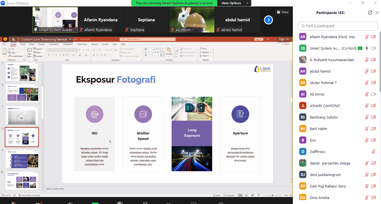Click the Paste icon in PowerPoint ribbon
Image resolution: width=381 pixels, height=204 pixels.
4,50
